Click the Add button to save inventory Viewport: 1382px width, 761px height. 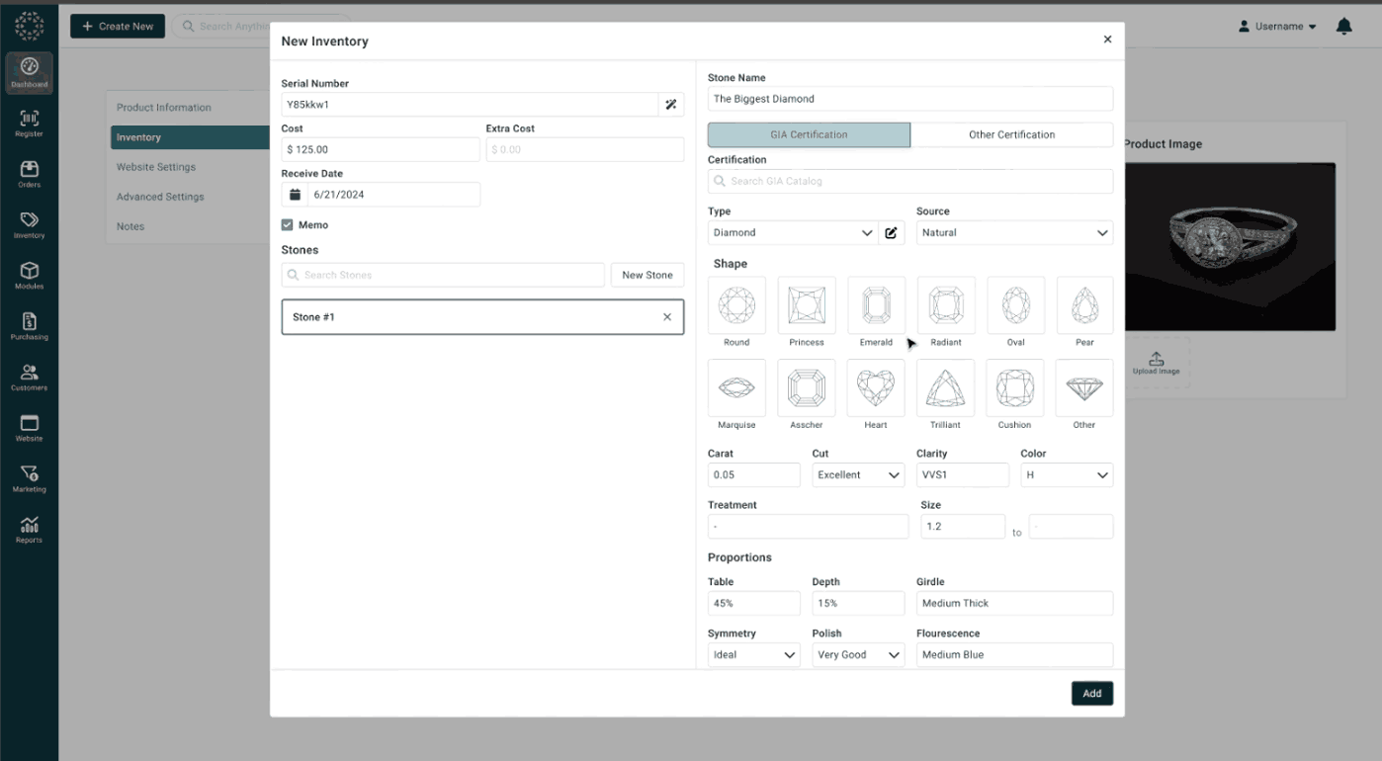pos(1091,693)
